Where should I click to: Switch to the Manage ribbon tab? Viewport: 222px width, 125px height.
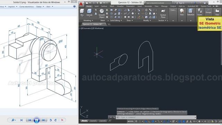click(164, 6)
